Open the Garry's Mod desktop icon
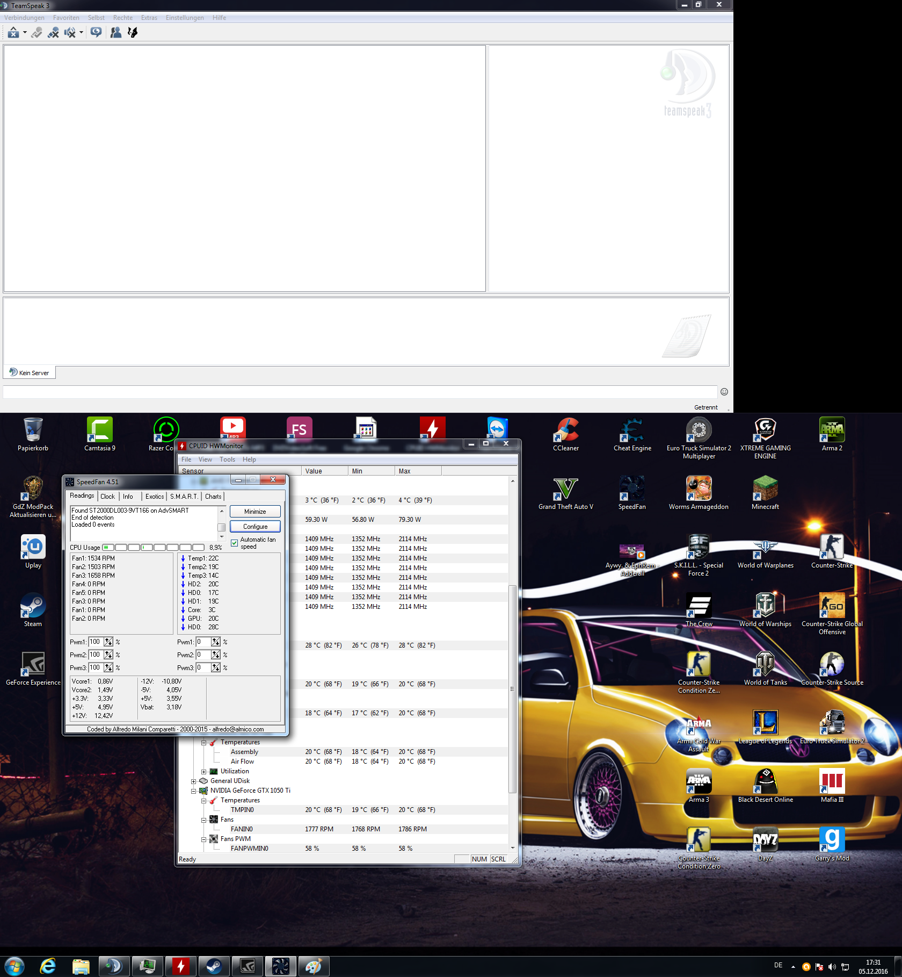 point(832,845)
